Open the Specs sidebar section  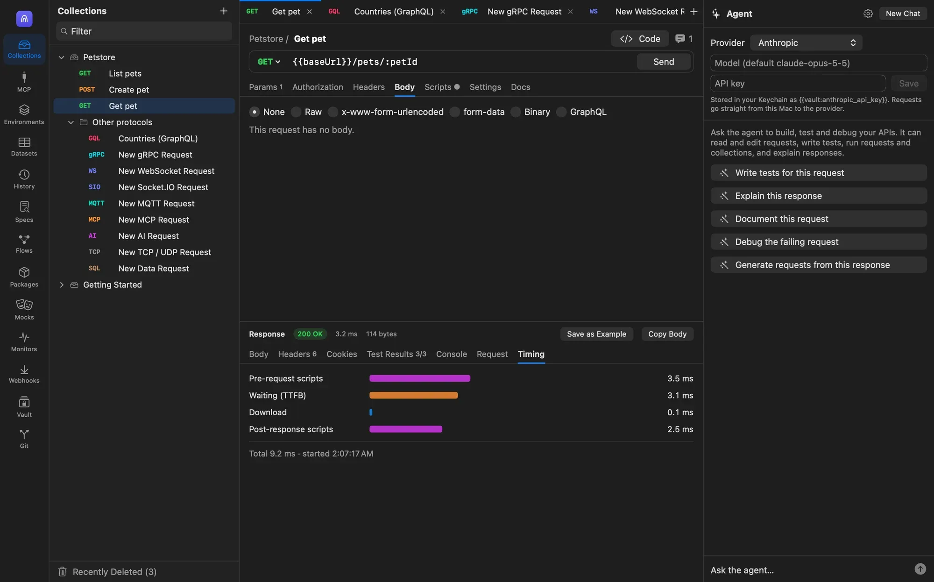click(x=24, y=212)
